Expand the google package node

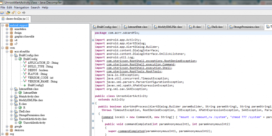[7, 127]
